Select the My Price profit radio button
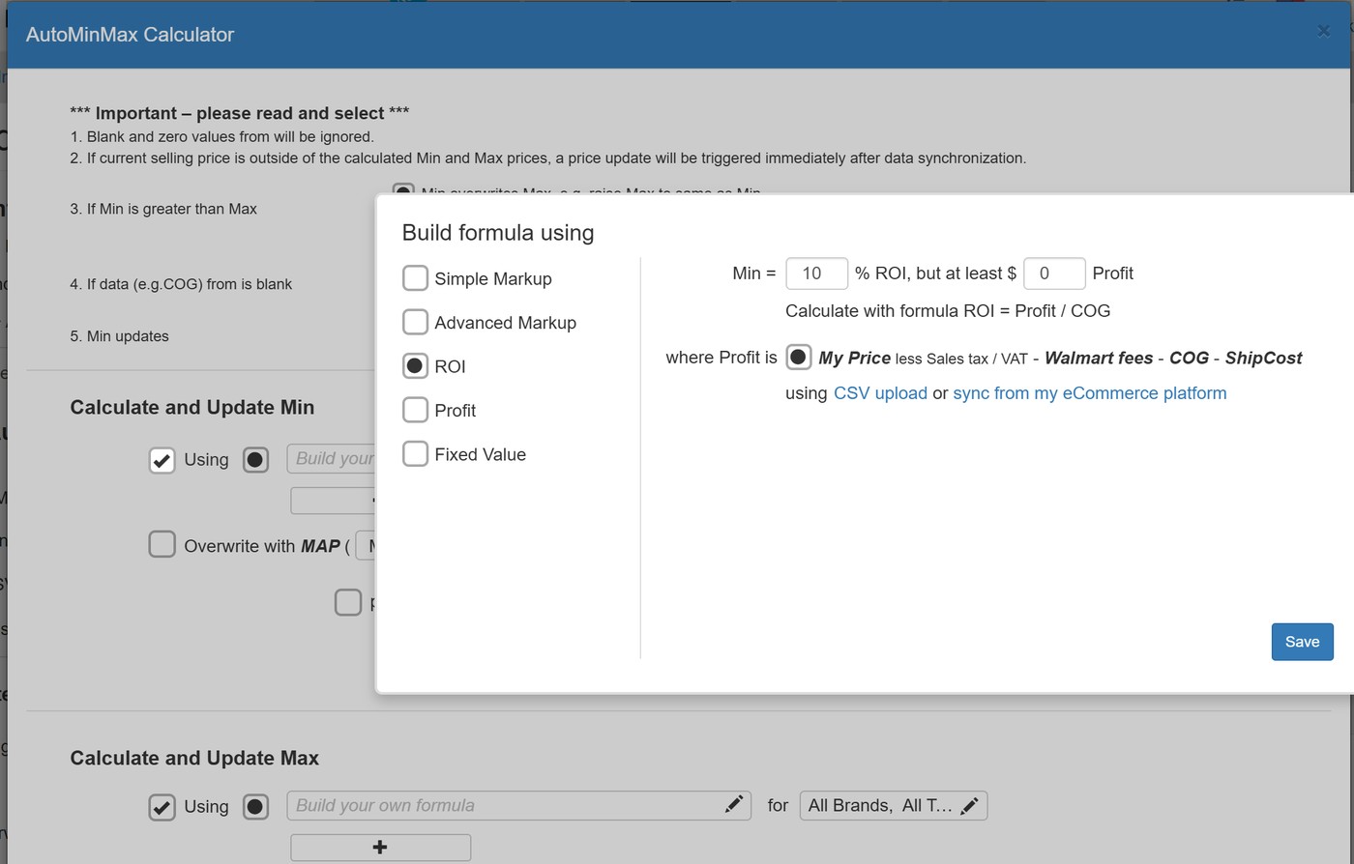1354x864 pixels. click(798, 358)
